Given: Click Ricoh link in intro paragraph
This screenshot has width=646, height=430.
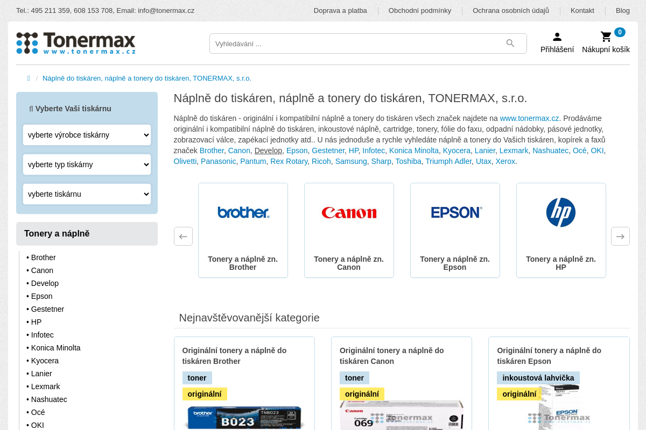Looking at the screenshot, I should (x=321, y=161).
